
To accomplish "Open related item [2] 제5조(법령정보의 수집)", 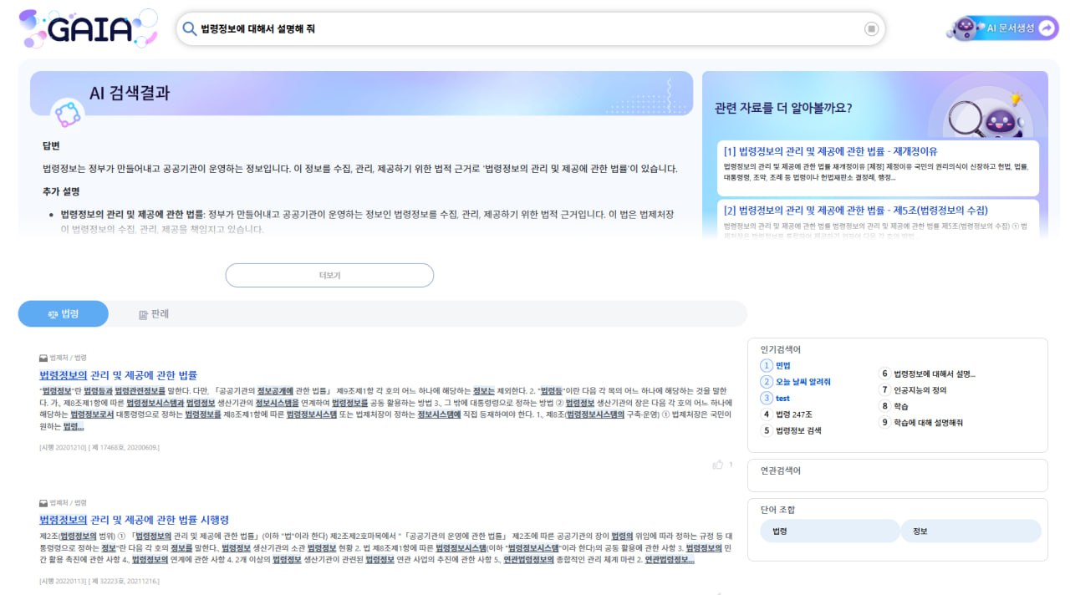I will (x=855, y=210).
